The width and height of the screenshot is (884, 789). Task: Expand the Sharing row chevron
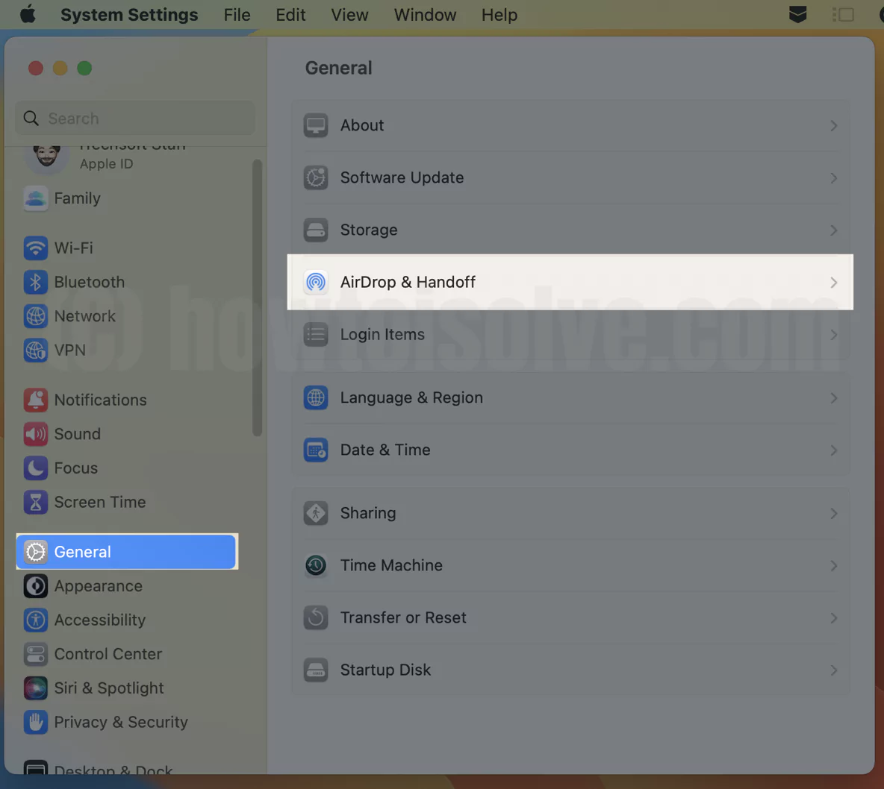833,514
